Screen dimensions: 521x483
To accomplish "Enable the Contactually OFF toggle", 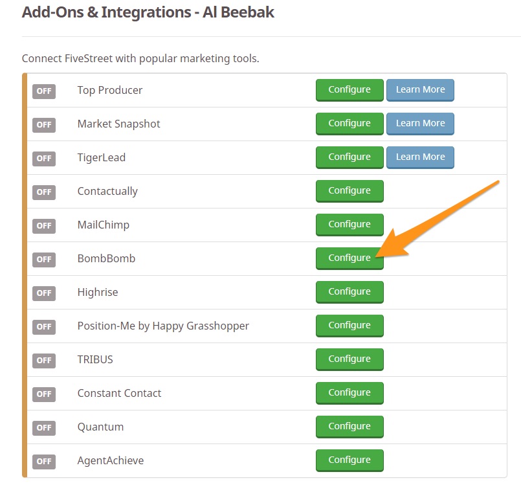I will point(44,192).
